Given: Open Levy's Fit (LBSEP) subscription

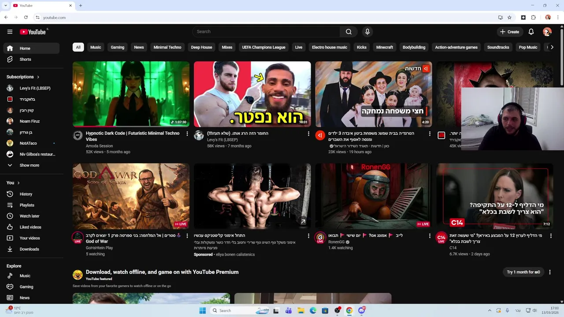Looking at the screenshot, I should click(30, 88).
